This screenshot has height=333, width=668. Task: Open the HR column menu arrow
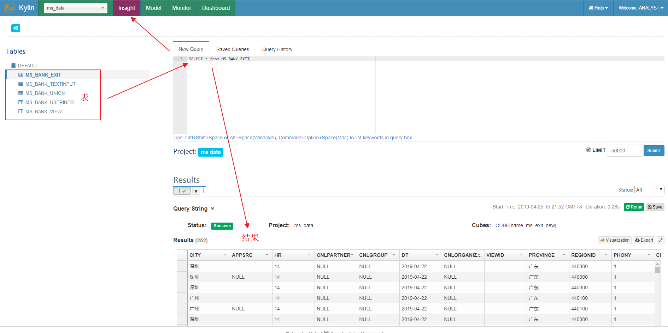click(x=309, y=255)
